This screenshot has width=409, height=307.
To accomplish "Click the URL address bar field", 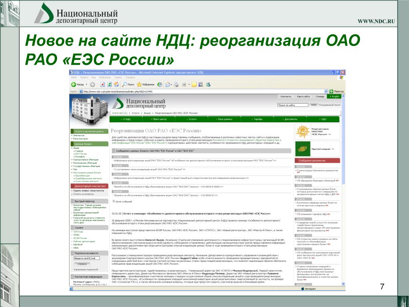I will (203, 92).
